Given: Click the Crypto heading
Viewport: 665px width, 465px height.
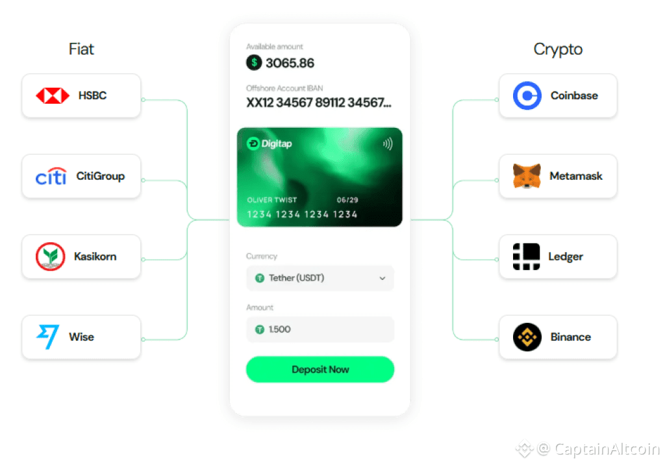Looking at the screenshot, I should 558,49.
